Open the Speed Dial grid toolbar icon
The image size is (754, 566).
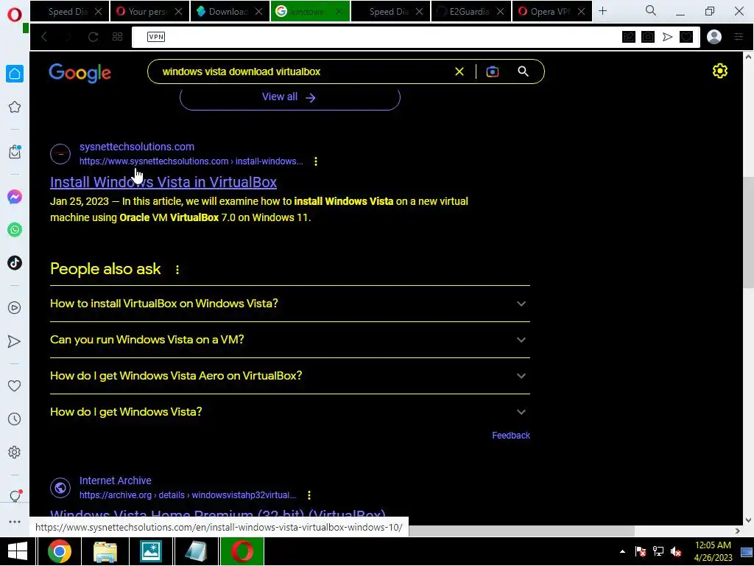click(117, 37)
